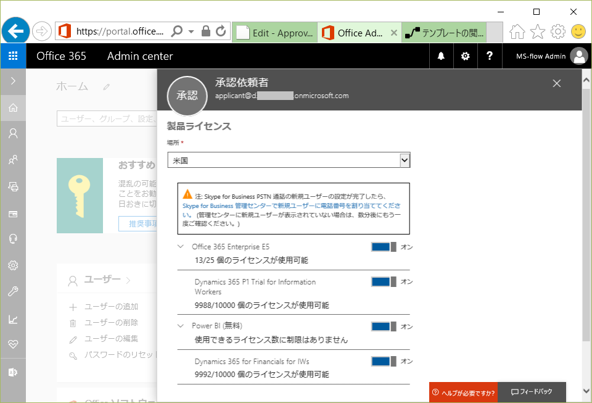Image resolution: width=592 pixels, height=403 pixels.
Task: Go to Home in left sidebar
Action: point(13,108)
